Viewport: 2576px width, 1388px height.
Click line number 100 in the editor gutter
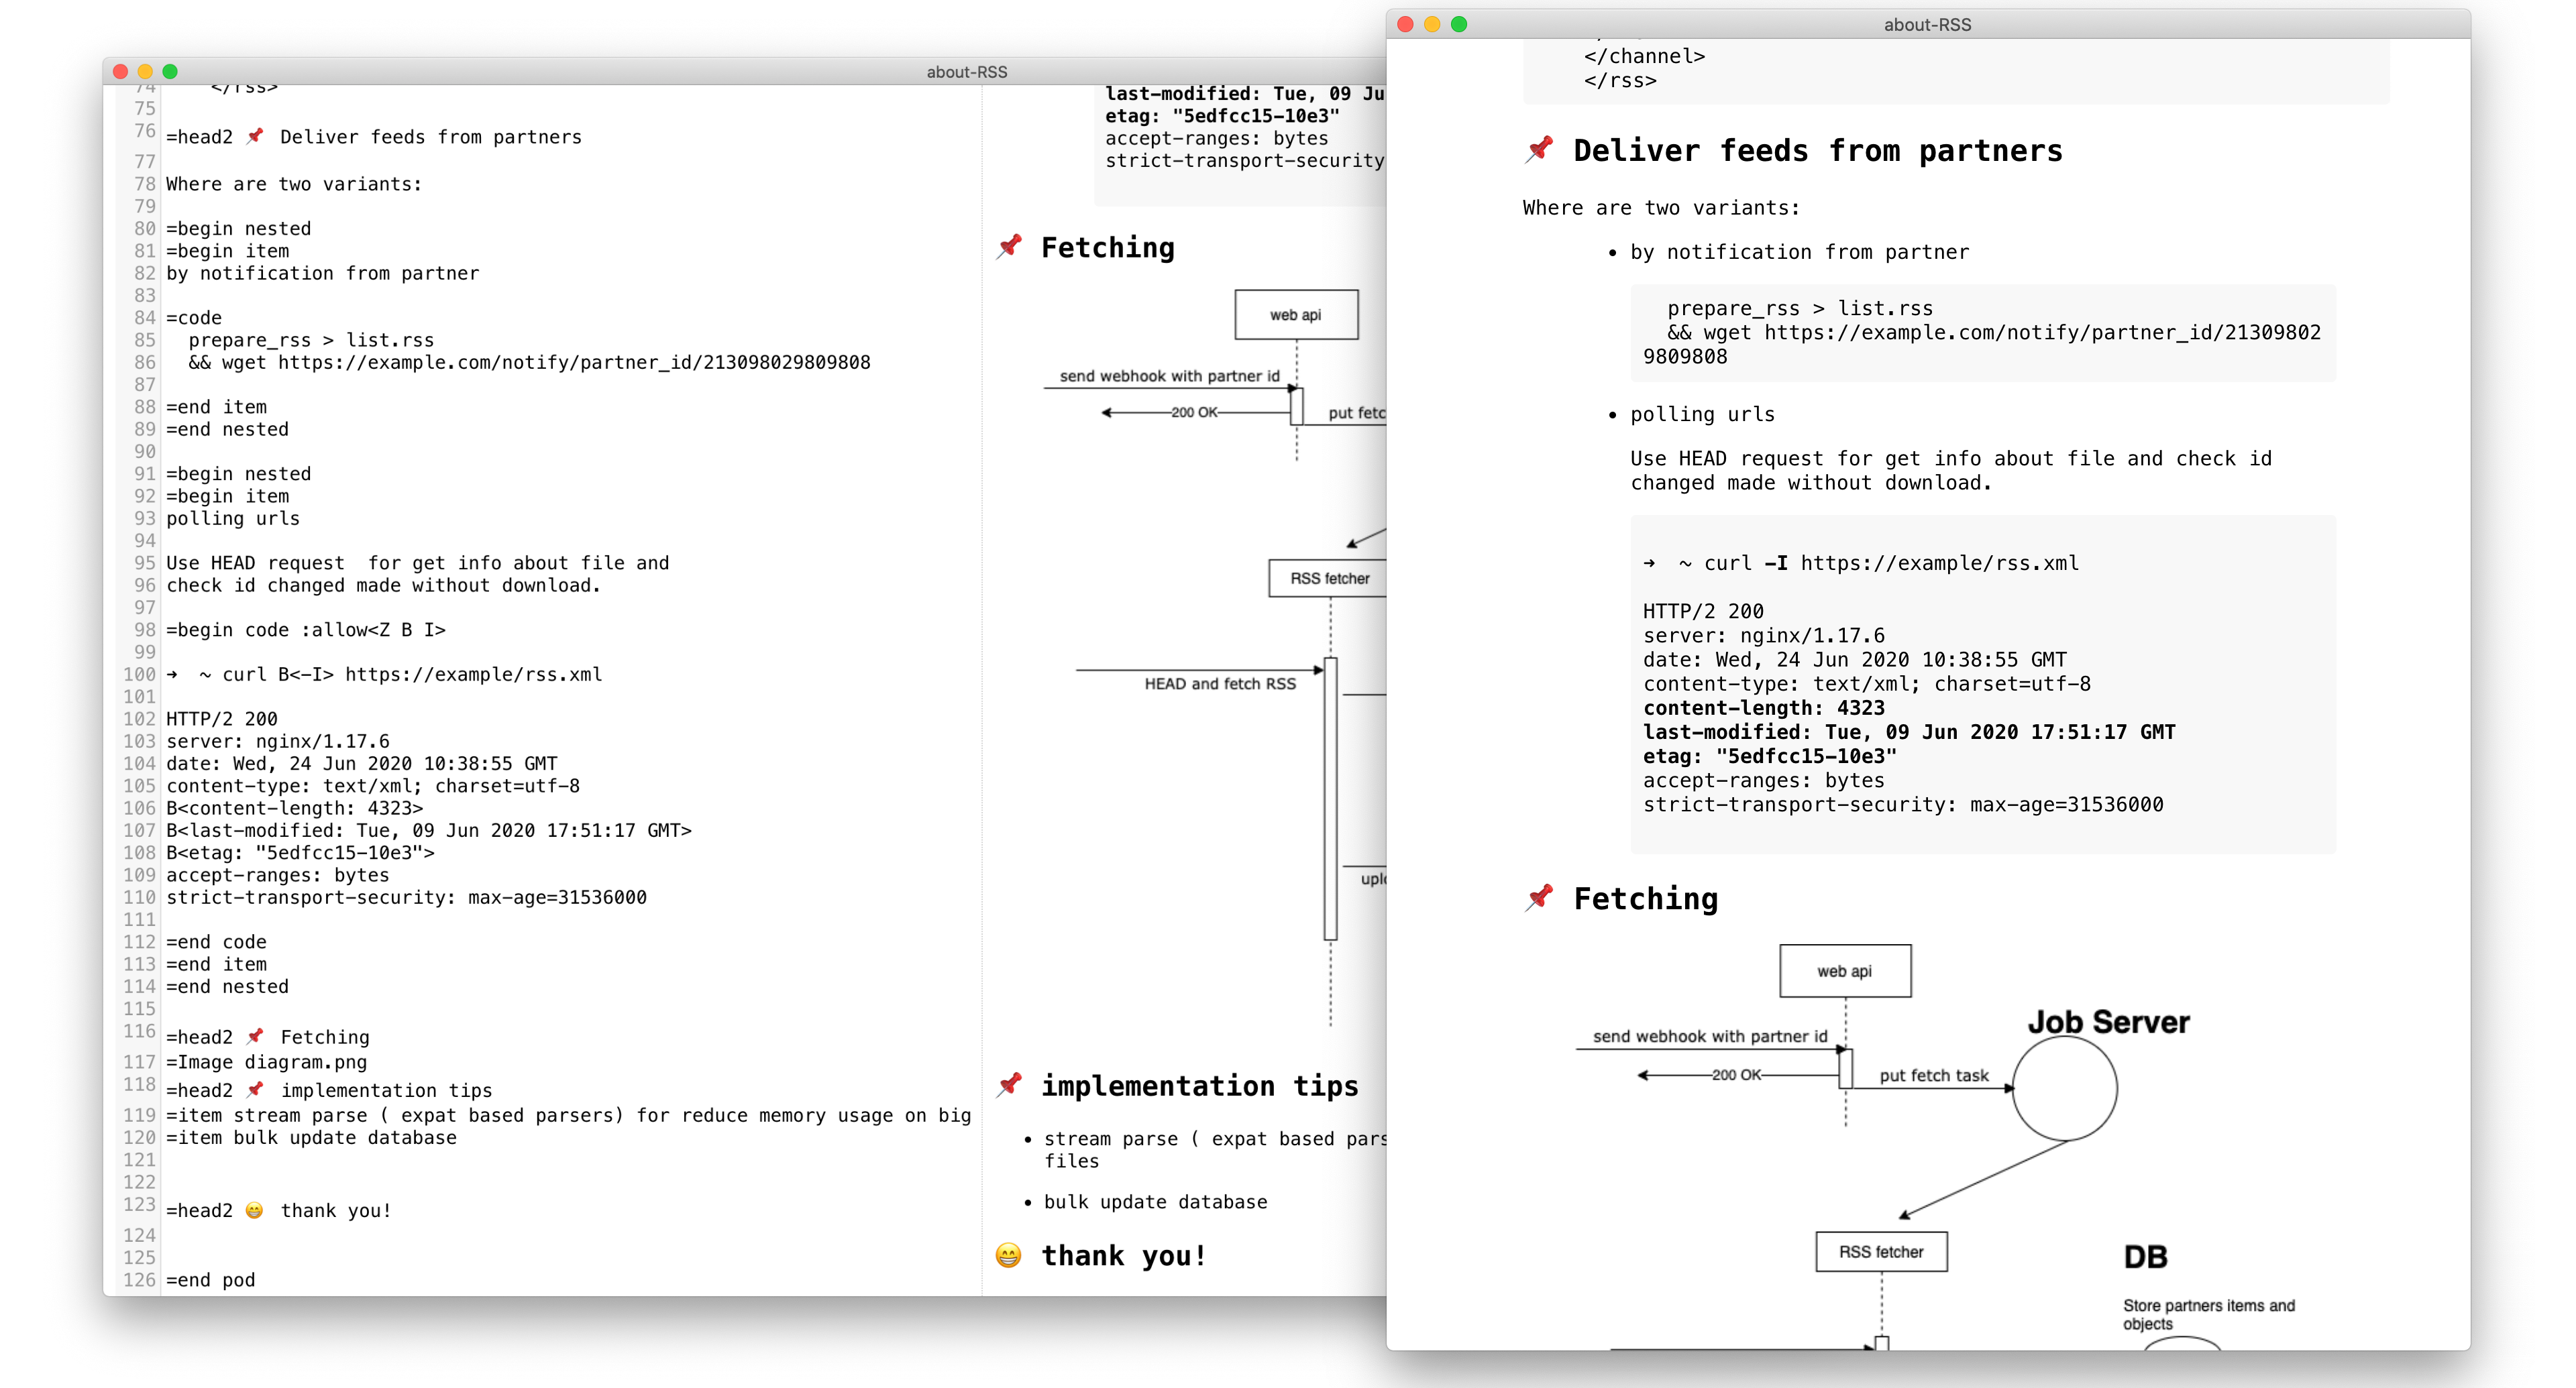(x=140, y=675)
